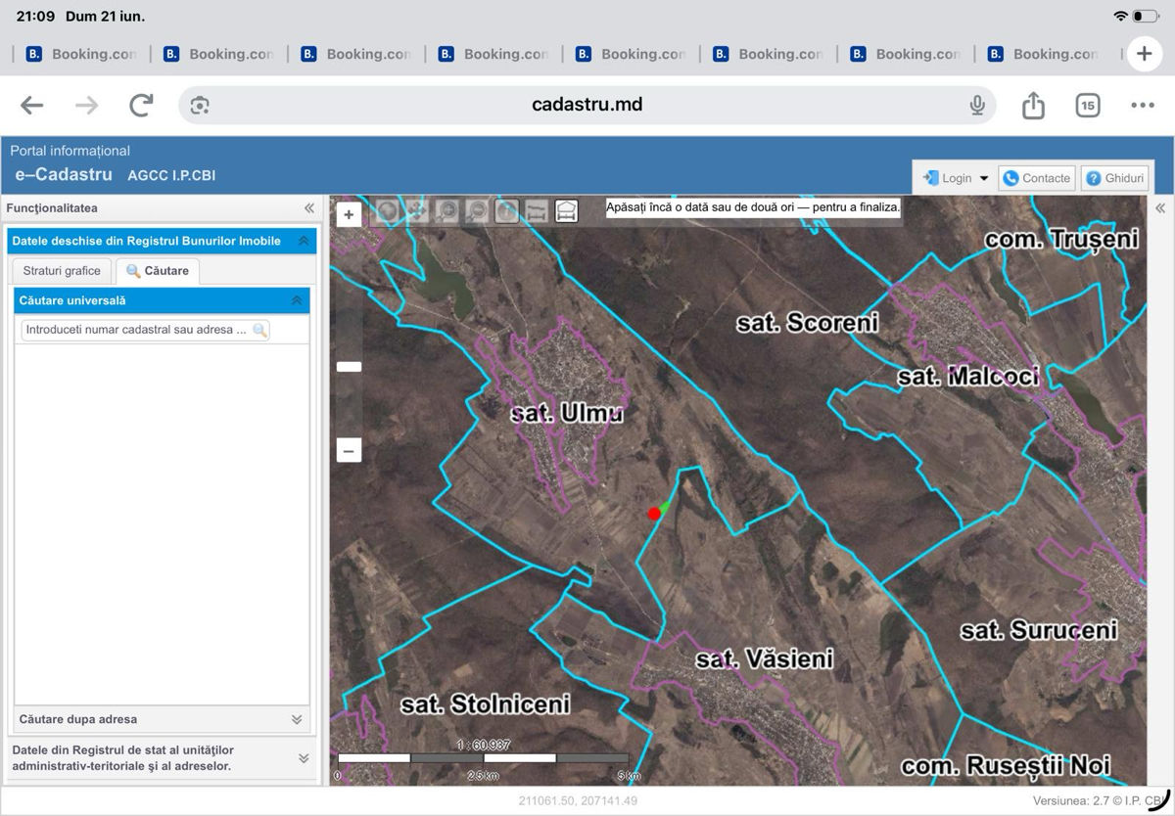Reload the cadastru.md page
Screen dimensions: 1175x816
142,106
